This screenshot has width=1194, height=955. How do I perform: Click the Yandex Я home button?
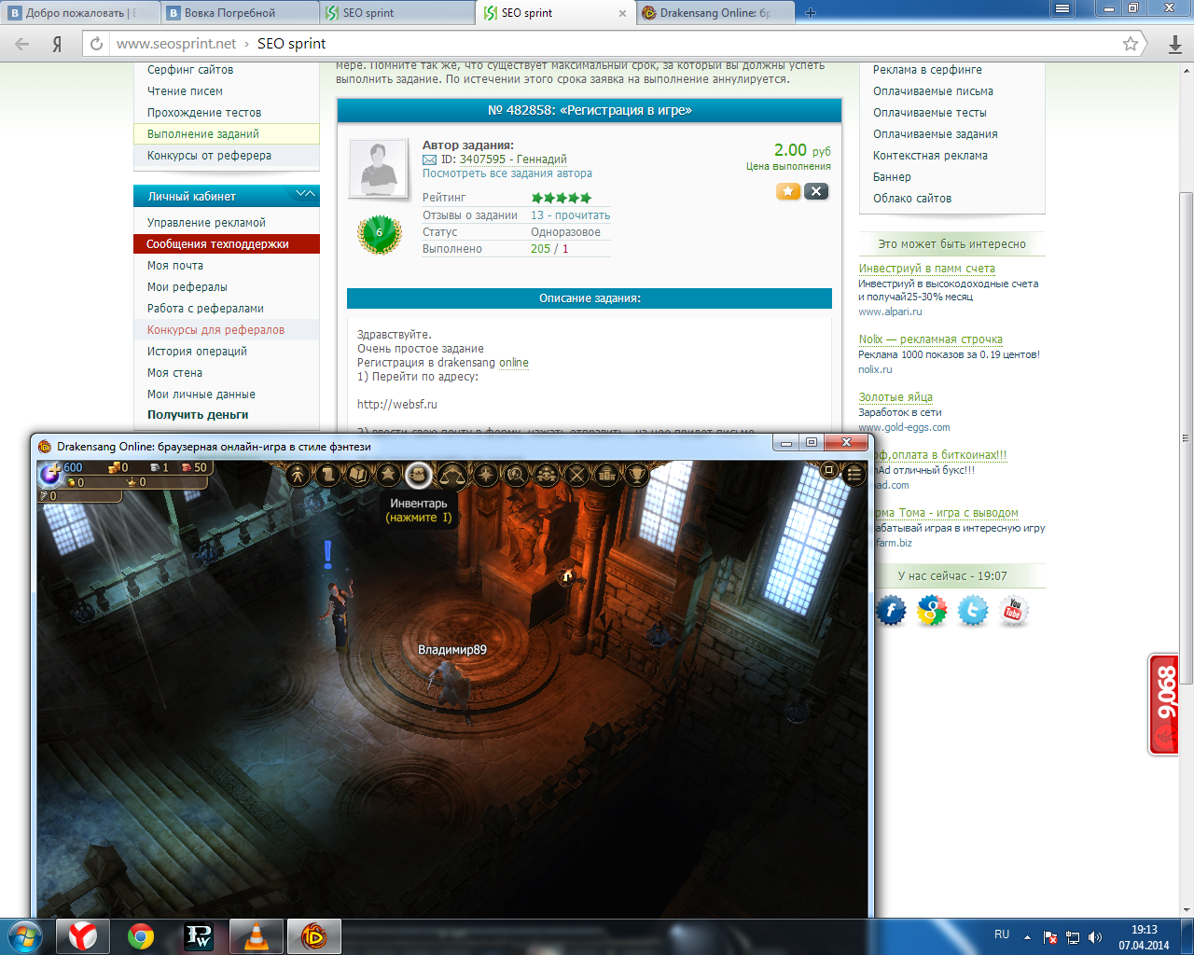57,44
